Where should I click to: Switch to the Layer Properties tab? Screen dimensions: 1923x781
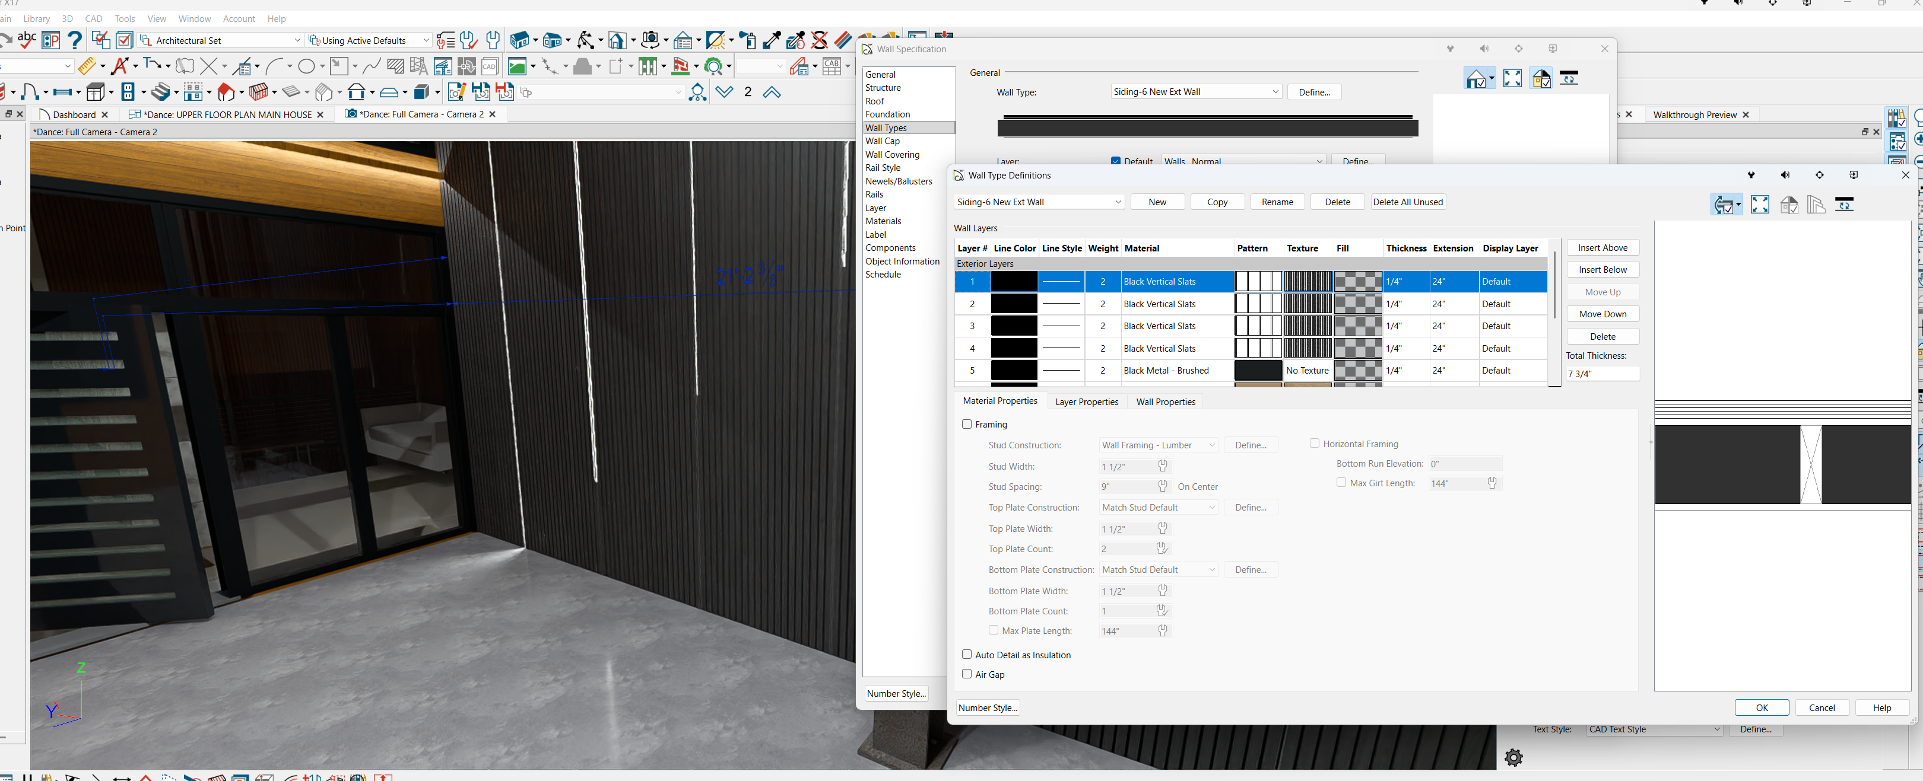[1086, 401]
